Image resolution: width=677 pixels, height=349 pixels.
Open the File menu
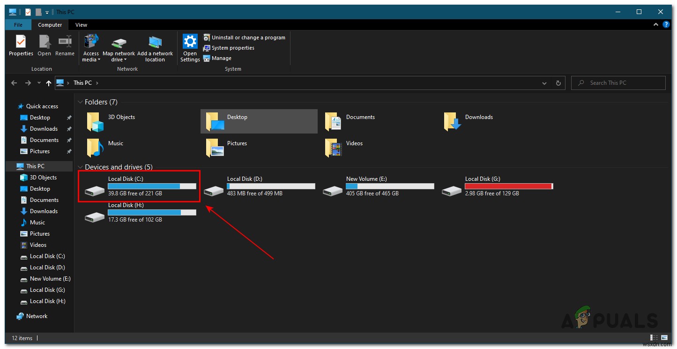point(18,24)
